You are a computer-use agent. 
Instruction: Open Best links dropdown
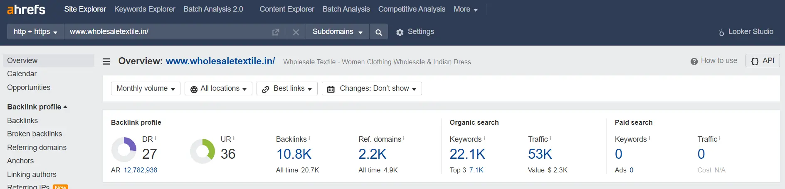pyautogui.click(x=287, y=88)
